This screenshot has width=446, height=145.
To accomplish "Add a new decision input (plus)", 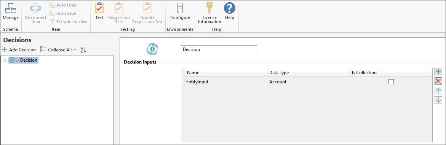I will point(438,72).
